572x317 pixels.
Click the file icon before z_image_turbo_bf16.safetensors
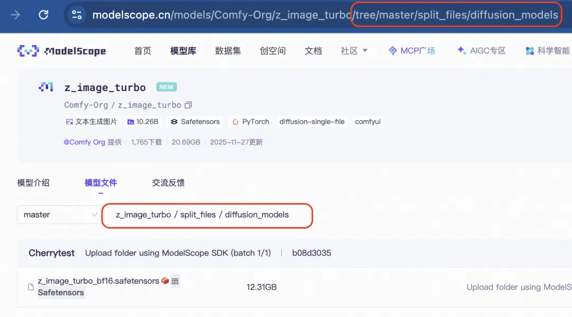tap(31, 287)
